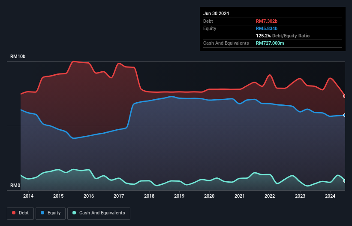352x226 pixels.
Task: Click the RM7.302b debt value
Action: point(267,21)
